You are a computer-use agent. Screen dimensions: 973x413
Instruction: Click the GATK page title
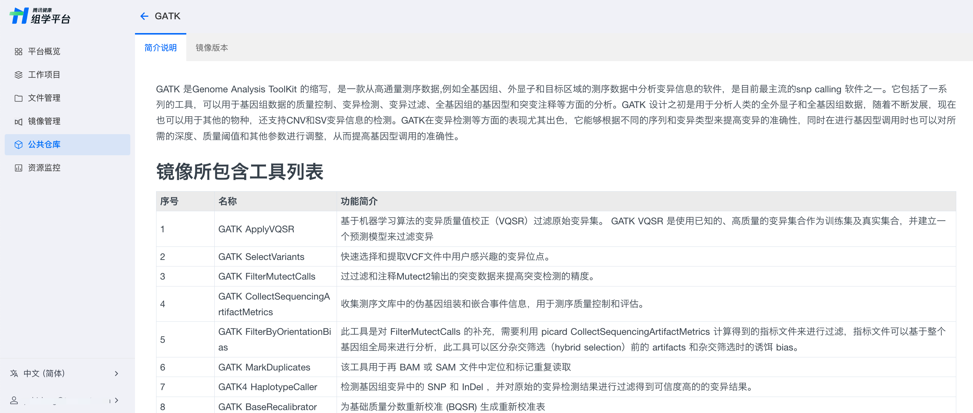coord(168,16)
